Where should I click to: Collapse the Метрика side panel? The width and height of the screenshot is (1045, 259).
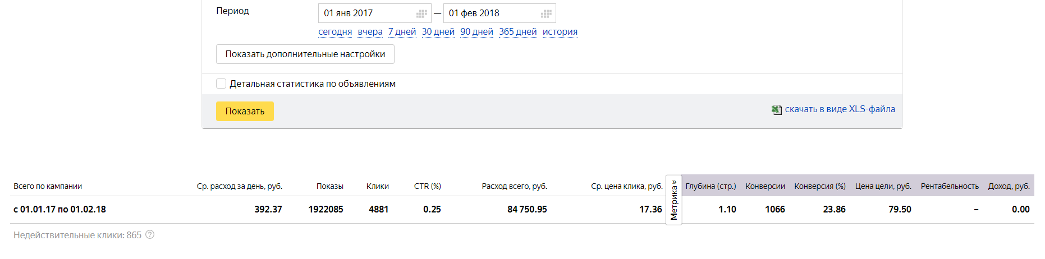tap(674, 200)
